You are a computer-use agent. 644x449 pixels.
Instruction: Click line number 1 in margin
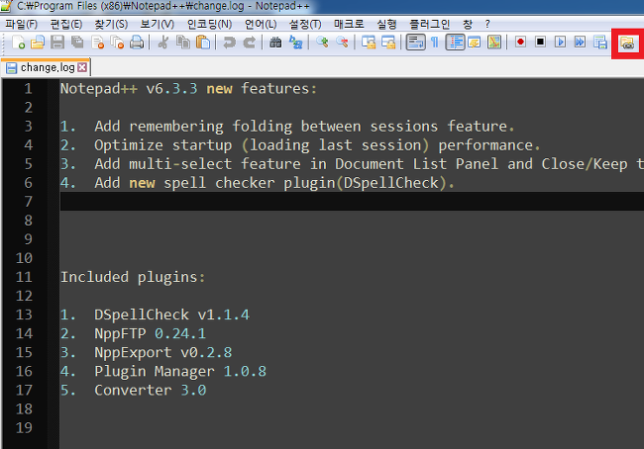[x=28, y=89]
